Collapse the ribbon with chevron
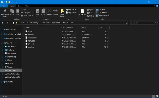The image size is (159, 98). pyautogui.click(x=154, y=6)
